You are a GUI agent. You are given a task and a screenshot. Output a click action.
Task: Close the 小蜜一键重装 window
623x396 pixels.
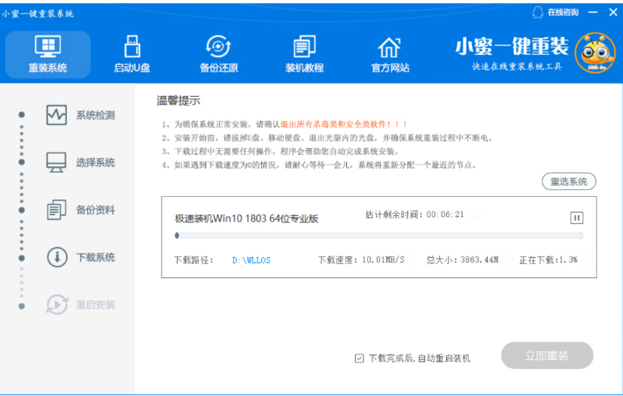tap(613, 13)
